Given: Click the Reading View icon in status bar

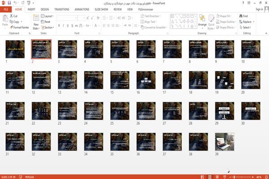Looking at the screenshot, I should point(217,177).
